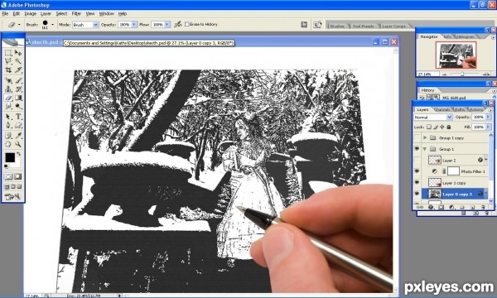Expand the Group 1 copy folder
This screenshot has height=298, width=497.
[x=425, y=137]
